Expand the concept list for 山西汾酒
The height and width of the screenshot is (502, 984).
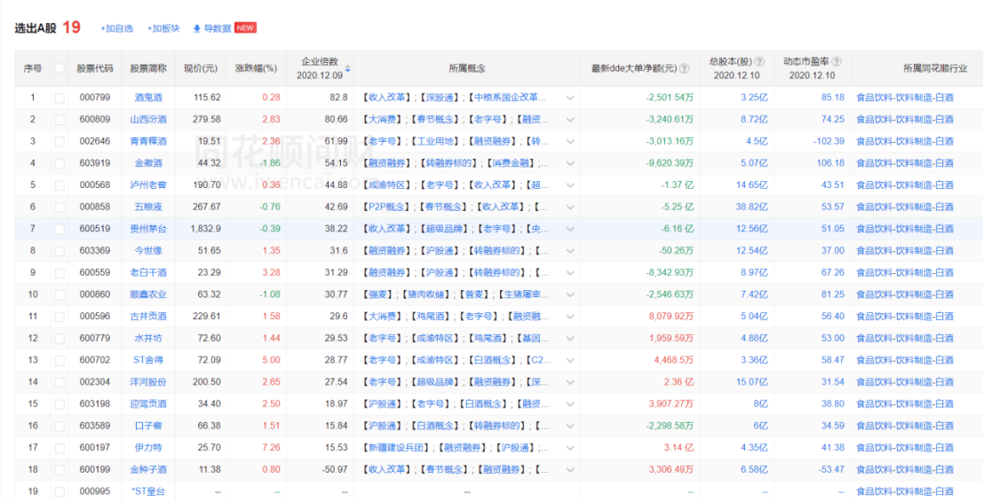(570, 120)
